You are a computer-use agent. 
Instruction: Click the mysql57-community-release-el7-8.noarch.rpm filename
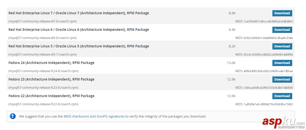(43, 21)
